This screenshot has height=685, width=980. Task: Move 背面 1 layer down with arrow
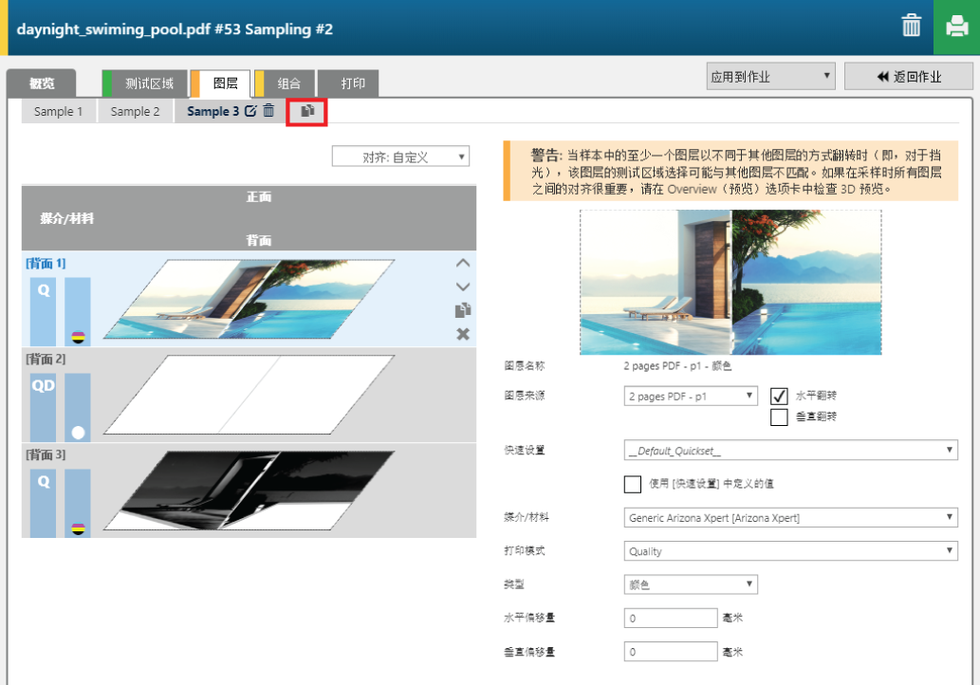tap(463, 287)
